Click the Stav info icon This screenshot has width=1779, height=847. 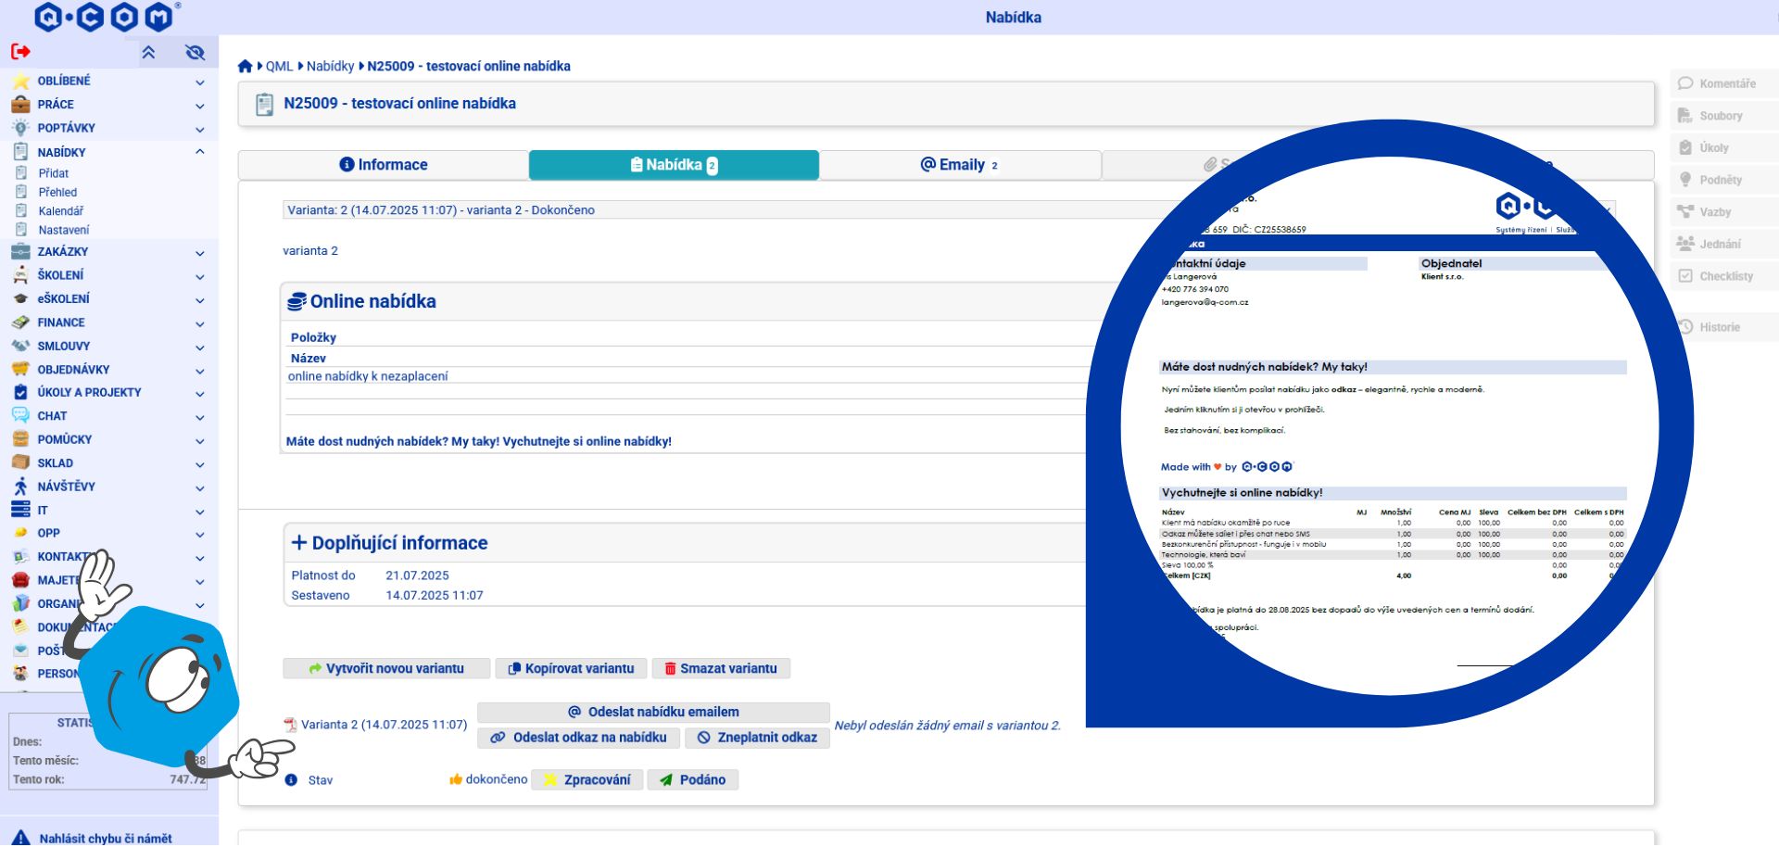291,780
